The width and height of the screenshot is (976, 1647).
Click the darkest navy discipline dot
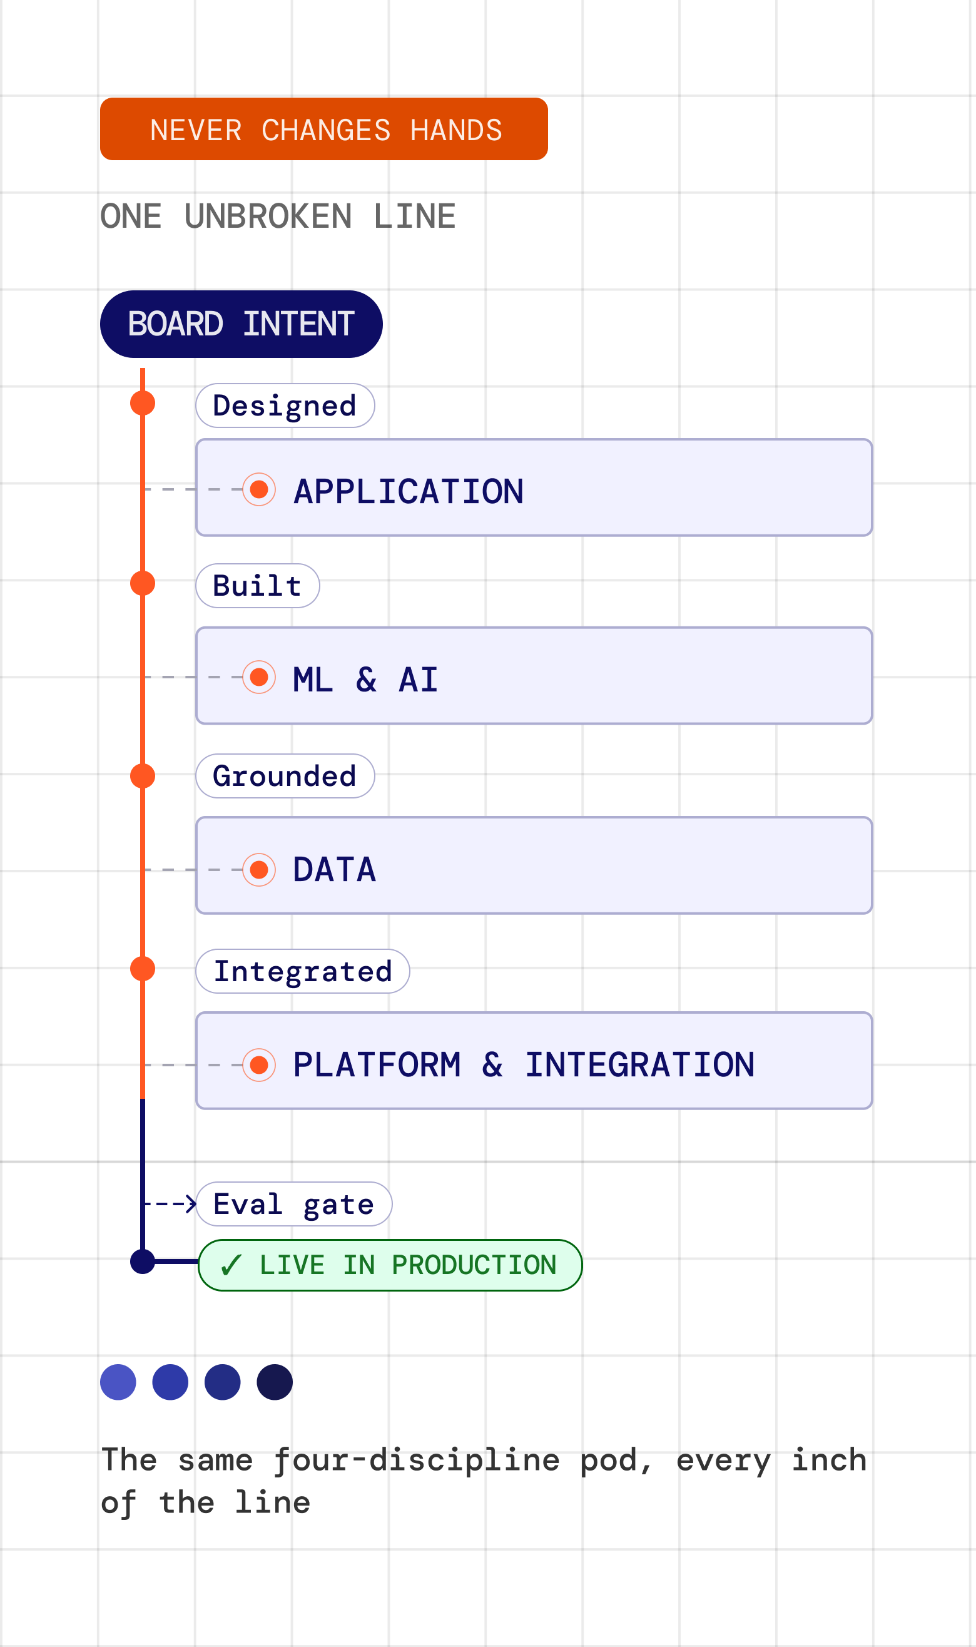(x=275, y=1382)
